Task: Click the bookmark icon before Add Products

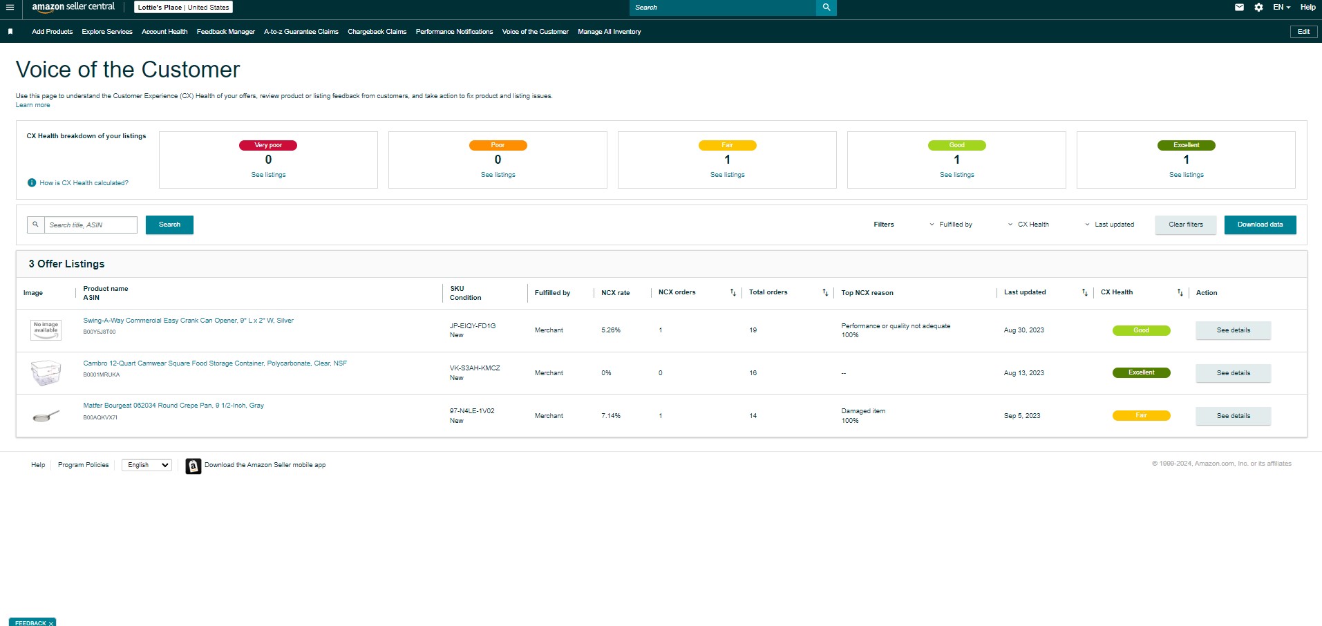Action: [x=10, y=32]
